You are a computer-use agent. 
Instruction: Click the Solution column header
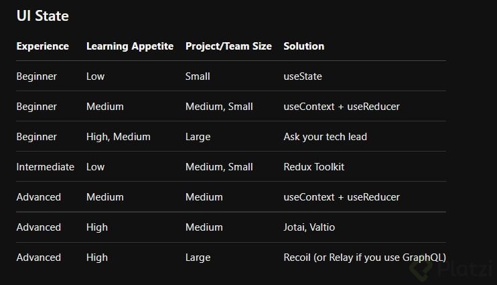[x=303, y=46]
